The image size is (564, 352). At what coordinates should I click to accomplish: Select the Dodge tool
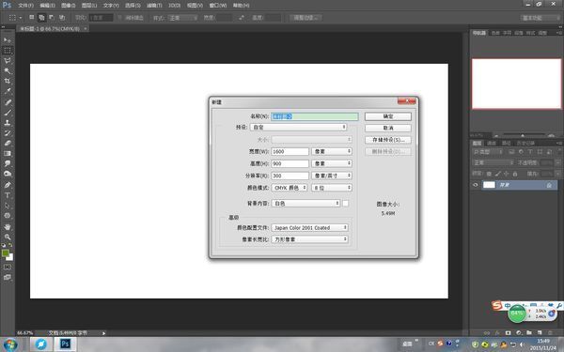8,174
